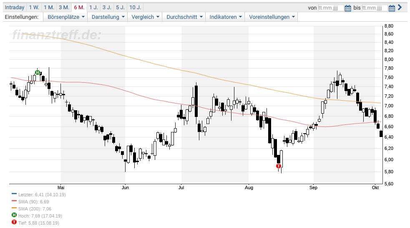Click the 'Einstellungen:' label
The image size is (410, 228).
(x=22, y=17)
